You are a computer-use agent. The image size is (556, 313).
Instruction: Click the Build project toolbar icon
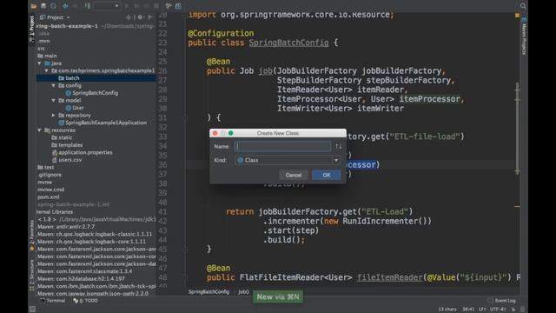[x=88, y=6]
